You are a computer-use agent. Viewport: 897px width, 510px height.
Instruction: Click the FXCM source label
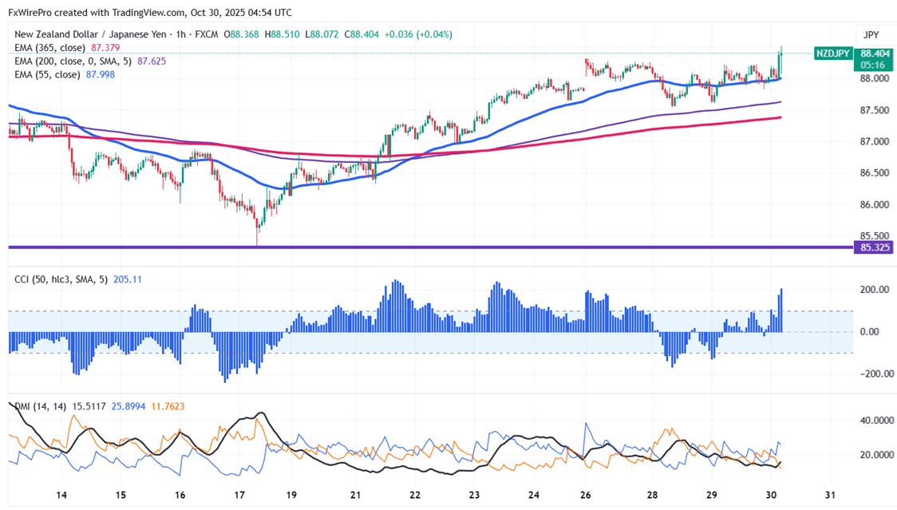(204, 34)
